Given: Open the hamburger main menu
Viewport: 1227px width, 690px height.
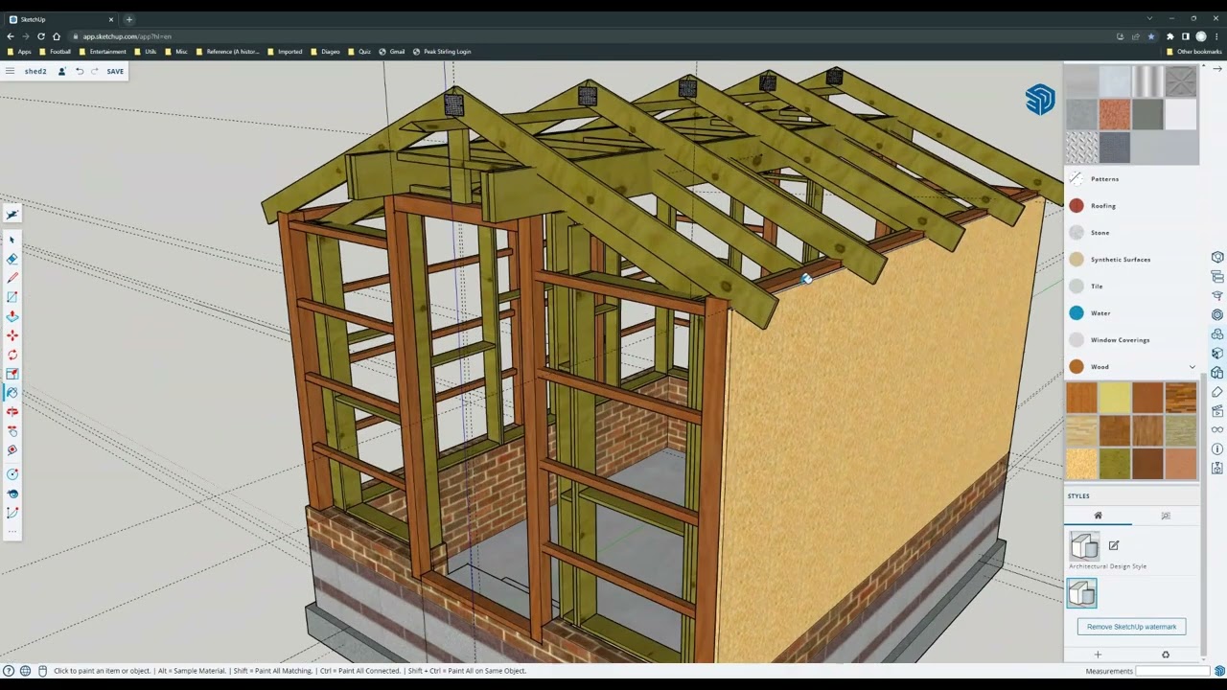Looking at the screenshot, I should point(10,71).
